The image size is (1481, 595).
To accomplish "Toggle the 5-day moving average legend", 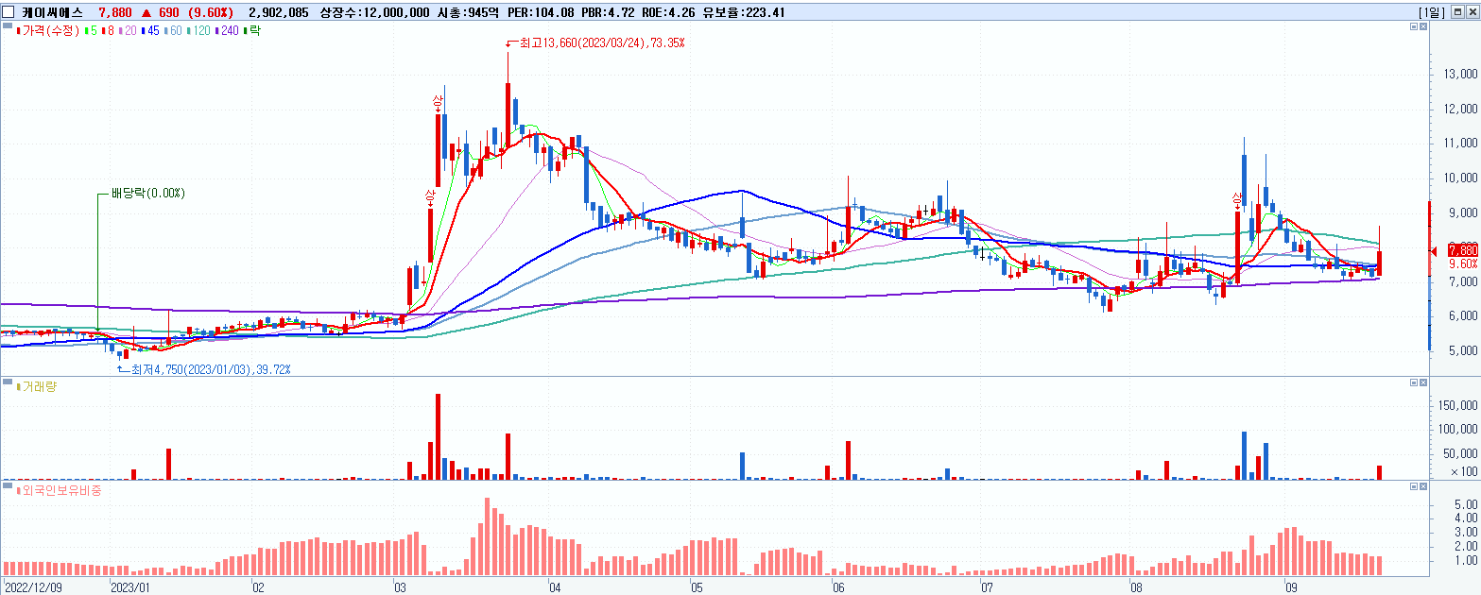I will (x=92, y=31).
